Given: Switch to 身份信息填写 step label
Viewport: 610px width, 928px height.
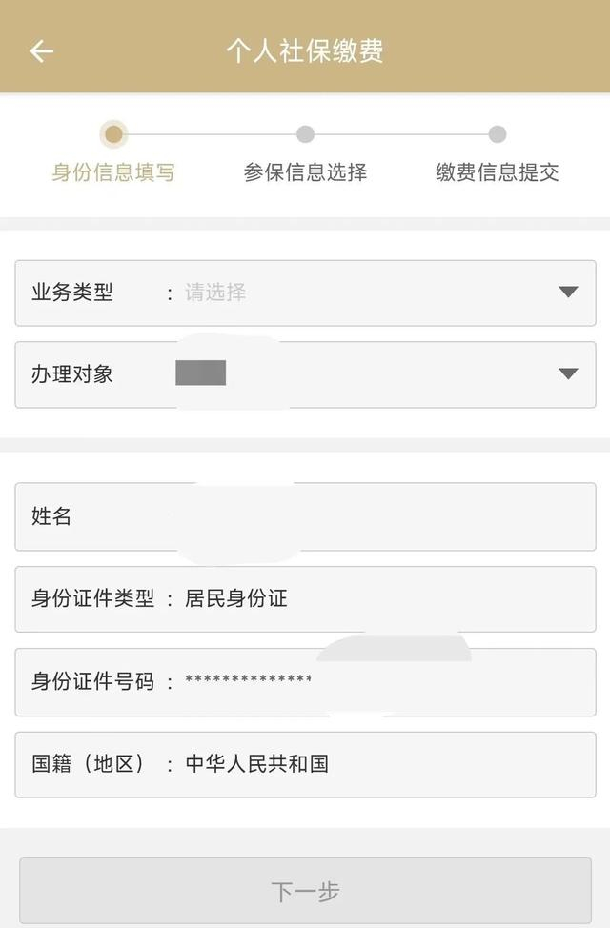Looking at the screenshot, I should pyautogui.click(x=113, y=172).
